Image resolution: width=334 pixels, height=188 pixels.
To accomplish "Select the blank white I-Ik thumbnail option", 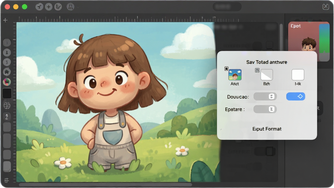I will click(x=298, y=75).
